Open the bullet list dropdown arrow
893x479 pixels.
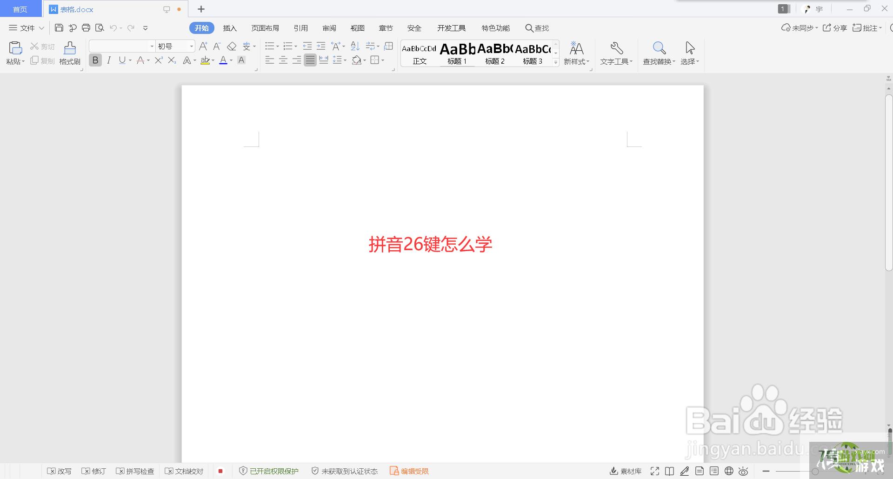pos(277,46)
